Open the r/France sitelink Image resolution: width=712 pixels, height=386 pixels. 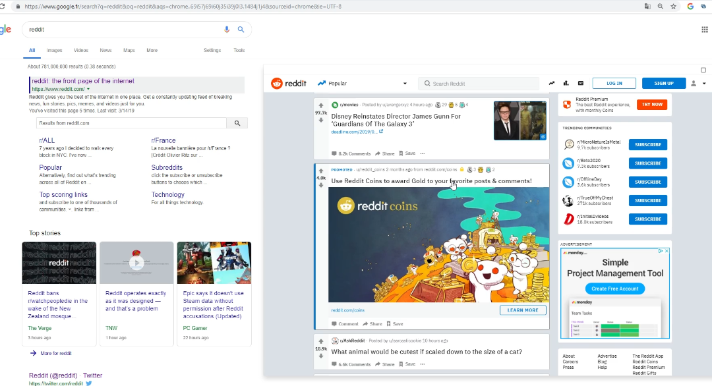pos(163,140)
